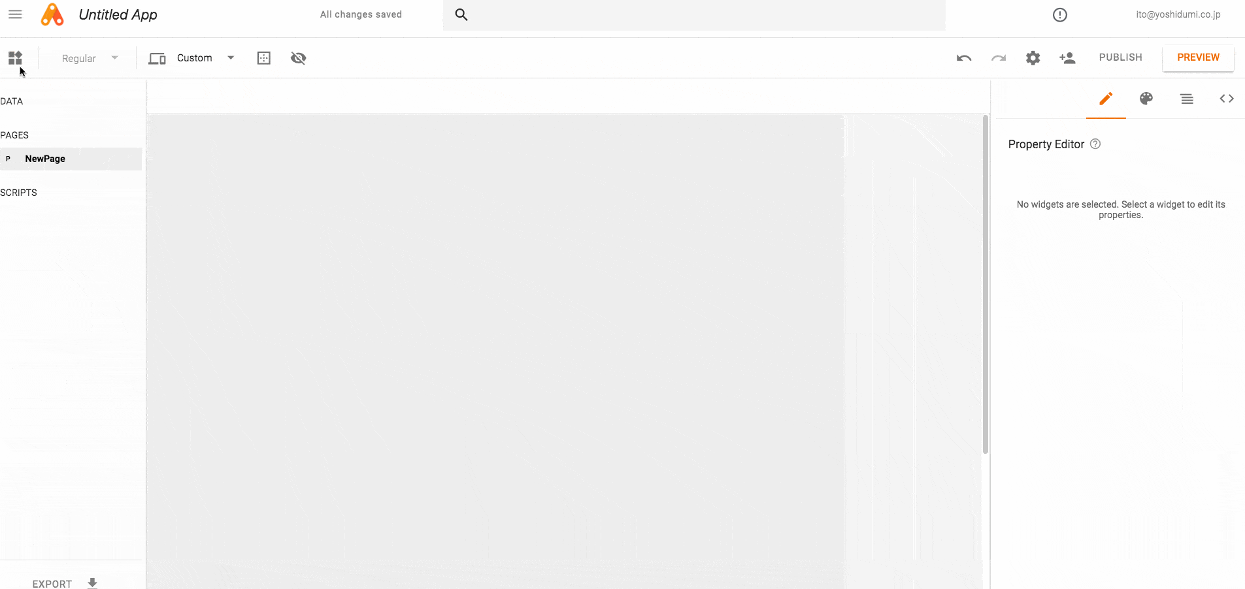
Task: Open the ito@yoshidumi.co.jp account menu
Action: [1178, 14]
